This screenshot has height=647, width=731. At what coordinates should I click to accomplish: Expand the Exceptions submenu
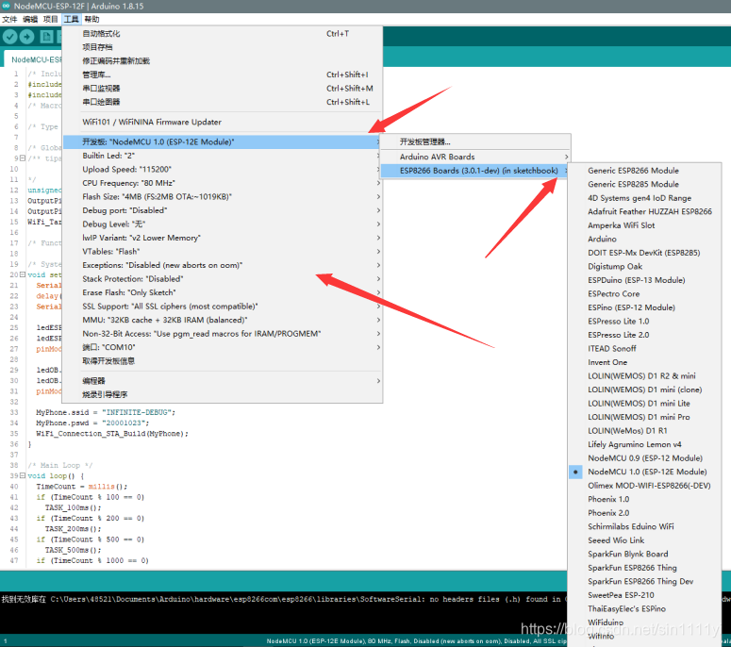click(223, 265)
